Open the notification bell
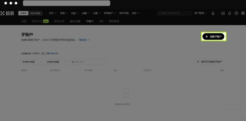This screenshot has height=121, width=246. [230, 13]
